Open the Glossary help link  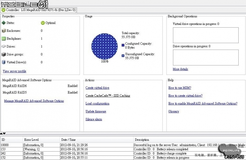[x=173, y=112]
